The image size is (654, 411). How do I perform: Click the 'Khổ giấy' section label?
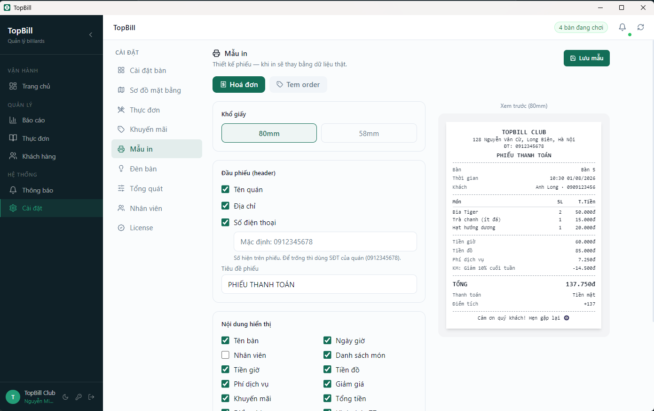(x=234, y=114)
